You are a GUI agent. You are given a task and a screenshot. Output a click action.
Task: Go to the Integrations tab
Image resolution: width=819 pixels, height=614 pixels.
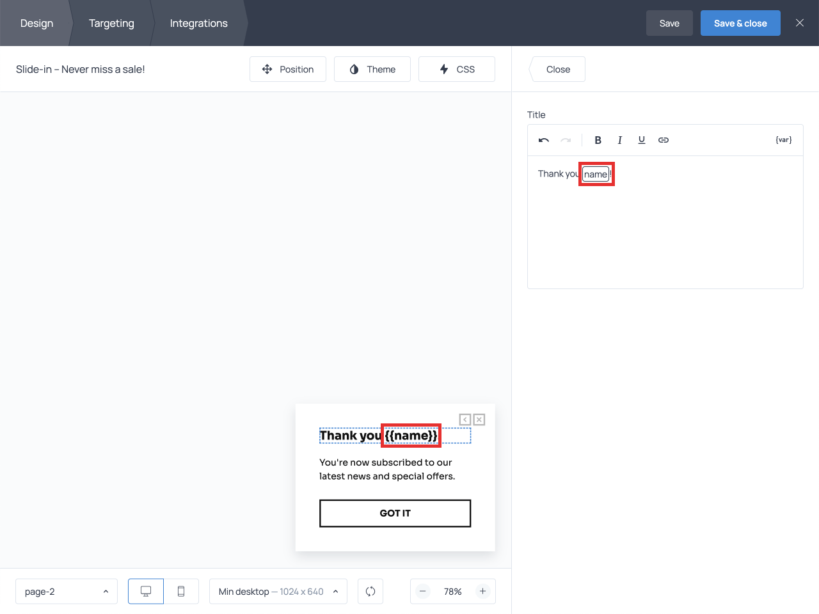pos(198,23)
